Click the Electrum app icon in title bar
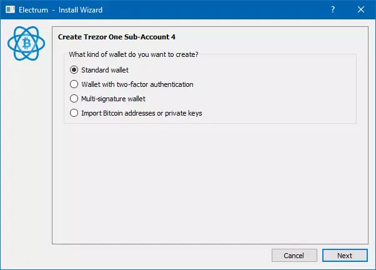This screenshot has width=376, height=270. tap(11, 10)
